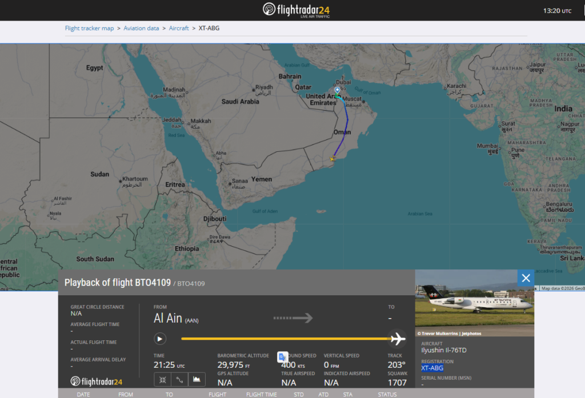This screenshot has height=398, width=585.
Task: Click the Trevor Mulkerrins Jetphotos photo credit
Action: pyautogui.click(x=449, y=333)
